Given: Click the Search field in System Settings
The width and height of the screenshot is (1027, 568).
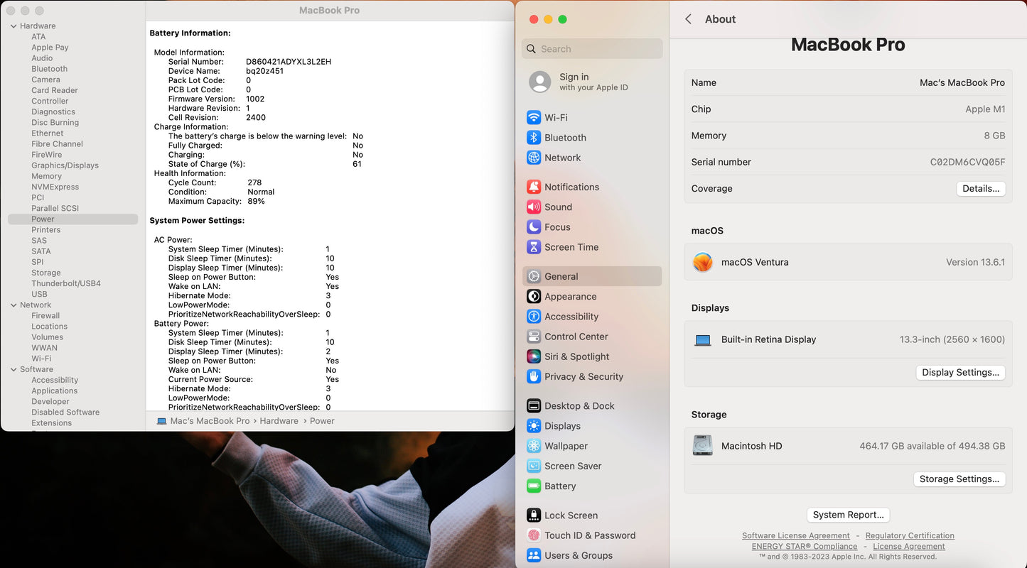Looking at the screenshot, I should (592, 49).
